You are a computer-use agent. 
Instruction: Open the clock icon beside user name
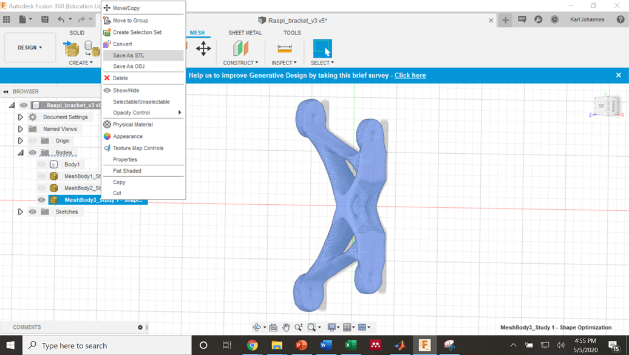pyautogui.click(x=554, y=19)
